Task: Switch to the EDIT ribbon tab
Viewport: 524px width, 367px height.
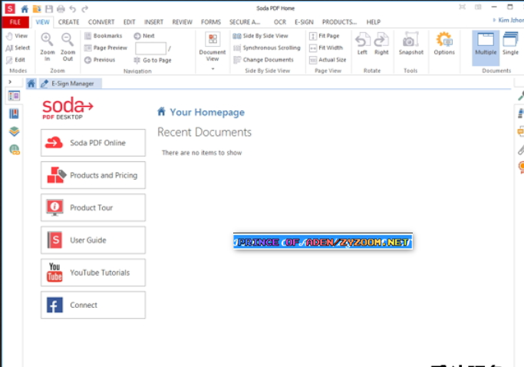Action: (130, 22)
